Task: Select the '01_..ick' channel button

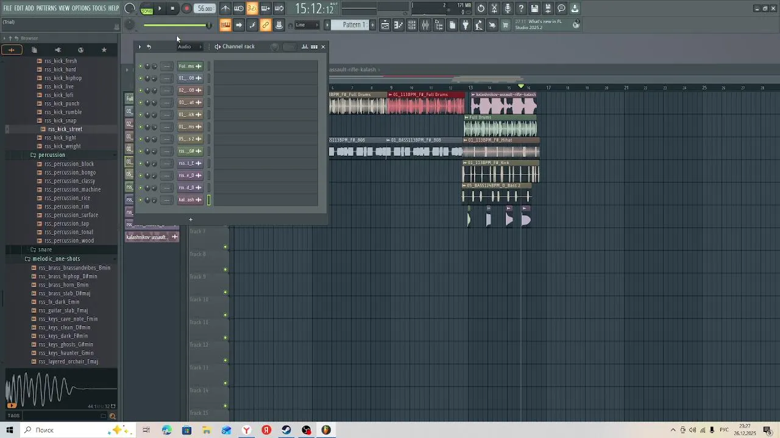Action: [190, 115]
